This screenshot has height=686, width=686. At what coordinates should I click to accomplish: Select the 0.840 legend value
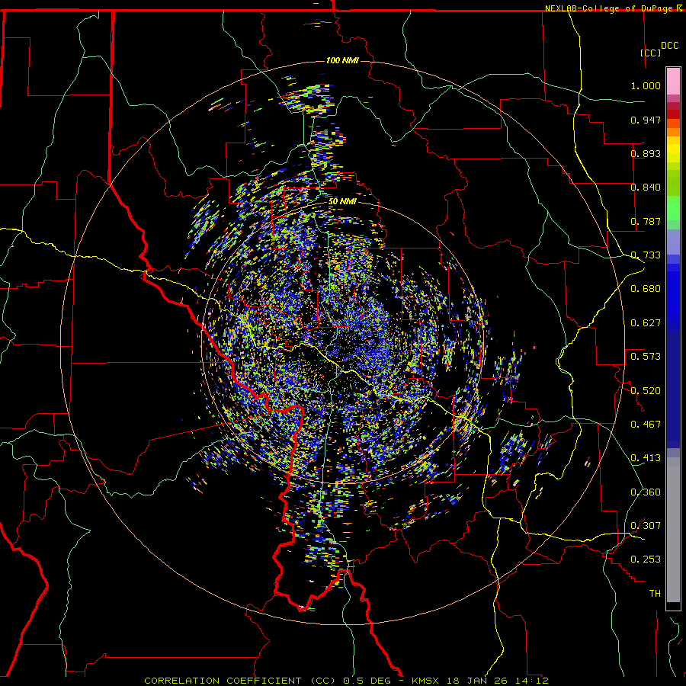point(646,188)
